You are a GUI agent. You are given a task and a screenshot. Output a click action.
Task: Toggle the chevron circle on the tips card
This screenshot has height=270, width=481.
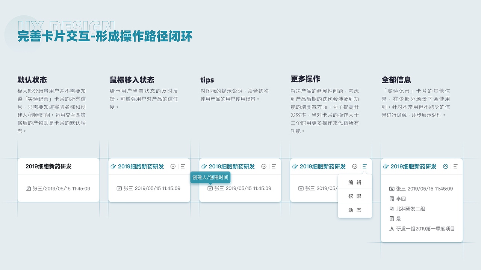[264, 166]
